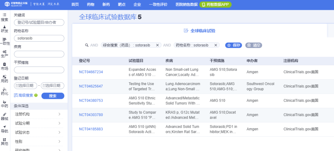Open the 医院销售数据 menu item
The width and height of the screenshot is (334, 151).
(x=186, y=4)
